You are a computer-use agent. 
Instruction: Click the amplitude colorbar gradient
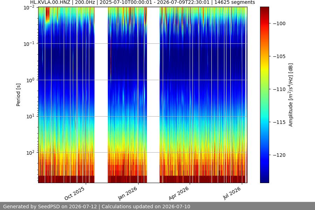click(264, 95)
